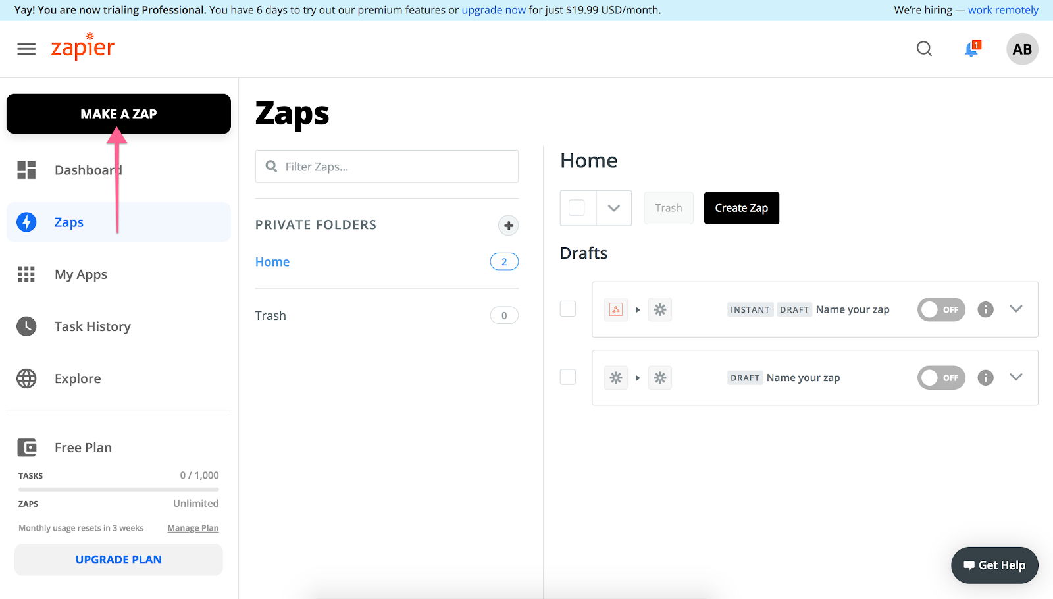Open the hamburger navigation menu
The width and height of the screenshot is (1053, 599).
[26, 49]
